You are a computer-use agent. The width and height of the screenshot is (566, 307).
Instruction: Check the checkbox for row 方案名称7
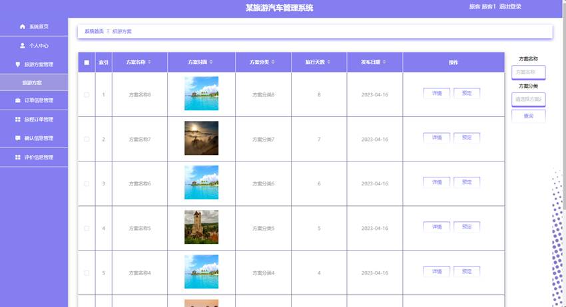click(x=87, y=139)
